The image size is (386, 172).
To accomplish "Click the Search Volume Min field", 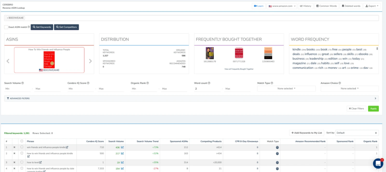I will click(x=17, y=89).
